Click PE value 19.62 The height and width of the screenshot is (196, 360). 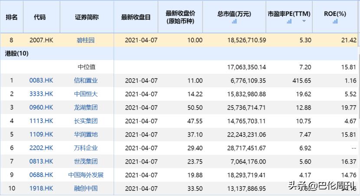304,94
